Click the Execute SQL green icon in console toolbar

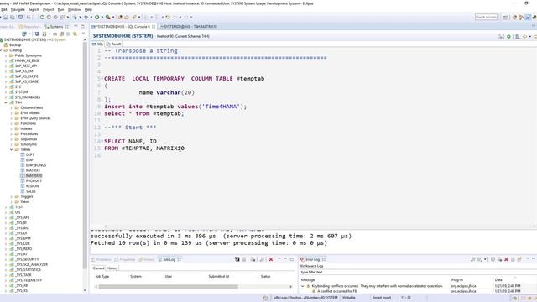(508, 36)
